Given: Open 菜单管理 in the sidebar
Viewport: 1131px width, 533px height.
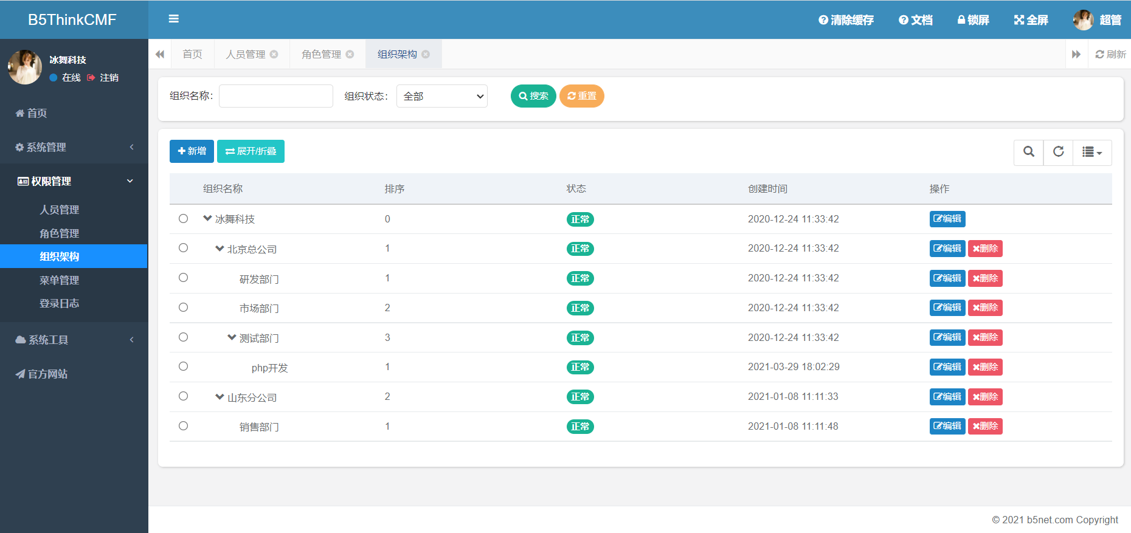Looking at the screenshot, I should (x=60, y=280).
